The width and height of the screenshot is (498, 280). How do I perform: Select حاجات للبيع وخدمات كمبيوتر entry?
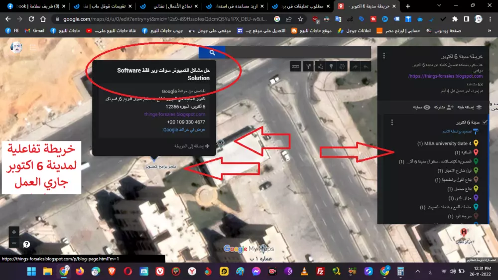pyautogui.click(x=446, y=207)
